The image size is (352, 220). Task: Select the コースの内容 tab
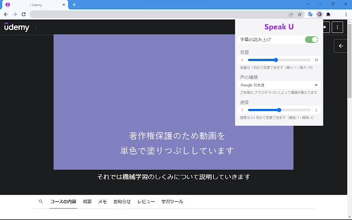63,202
